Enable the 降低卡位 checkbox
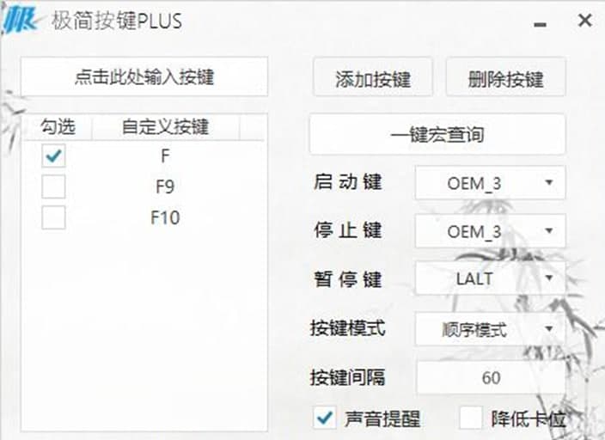 pos(471,419)
